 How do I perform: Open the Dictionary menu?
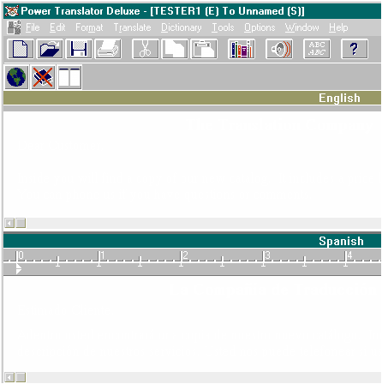coord(182,27)
